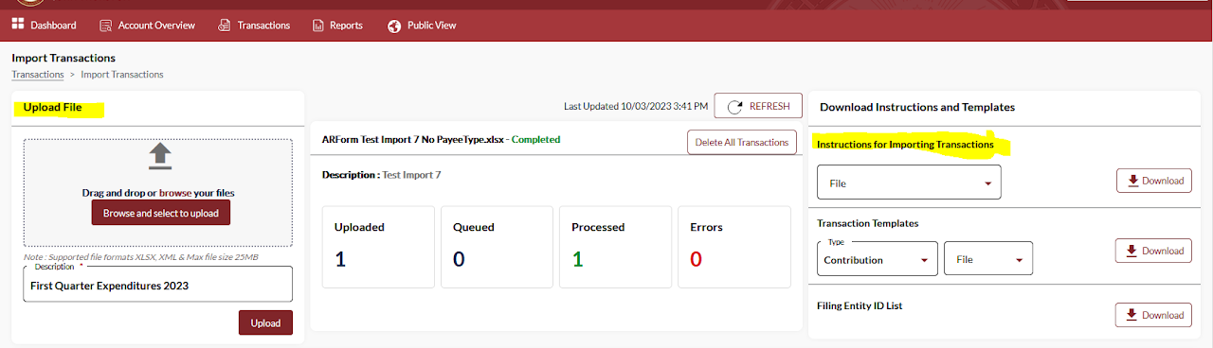Click the green Completed status text
Viewport: 1213px width, 348px height.
click(535, 140)
